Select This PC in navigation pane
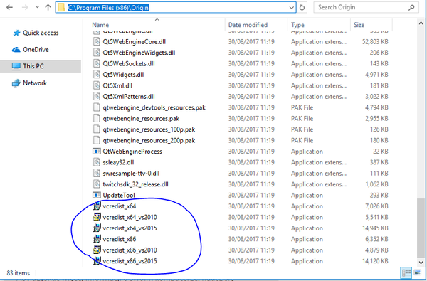 (x=41, y=66)
